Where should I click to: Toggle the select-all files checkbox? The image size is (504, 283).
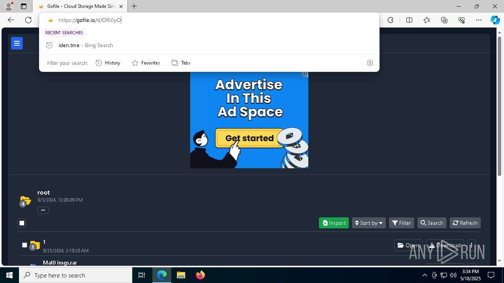point(22,223)
